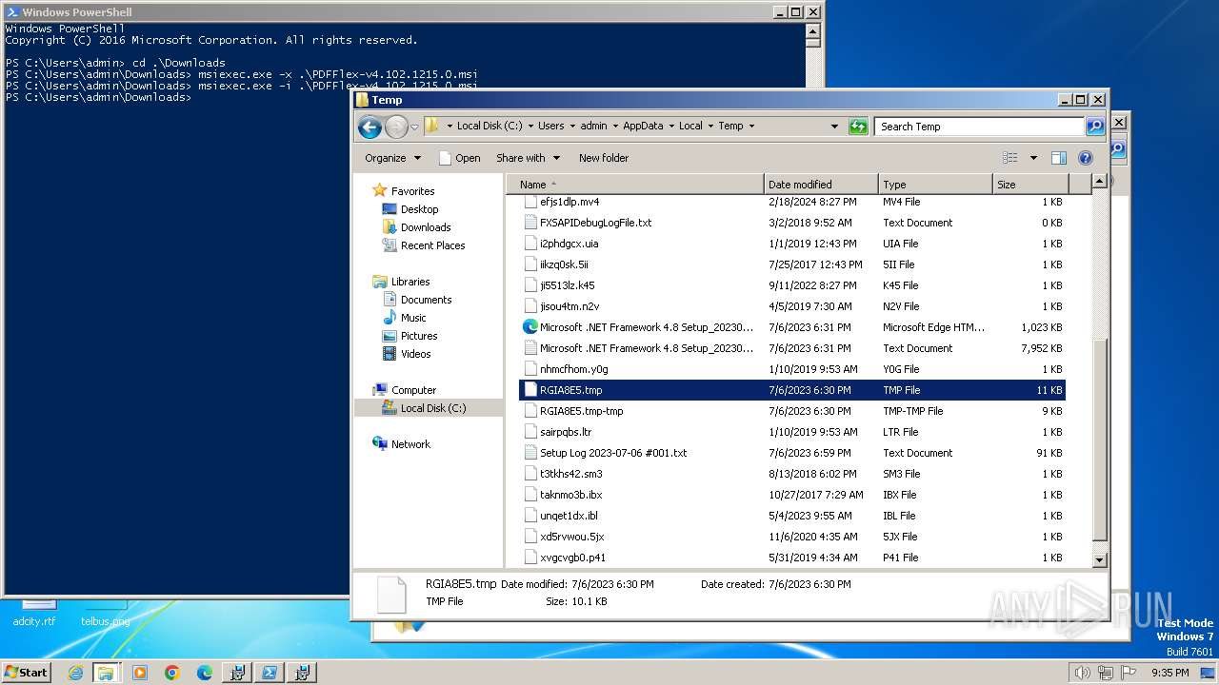Open Google Chrome from the taskbar
The width and height of the screenshot is (1219, 685).
point(172,673)
